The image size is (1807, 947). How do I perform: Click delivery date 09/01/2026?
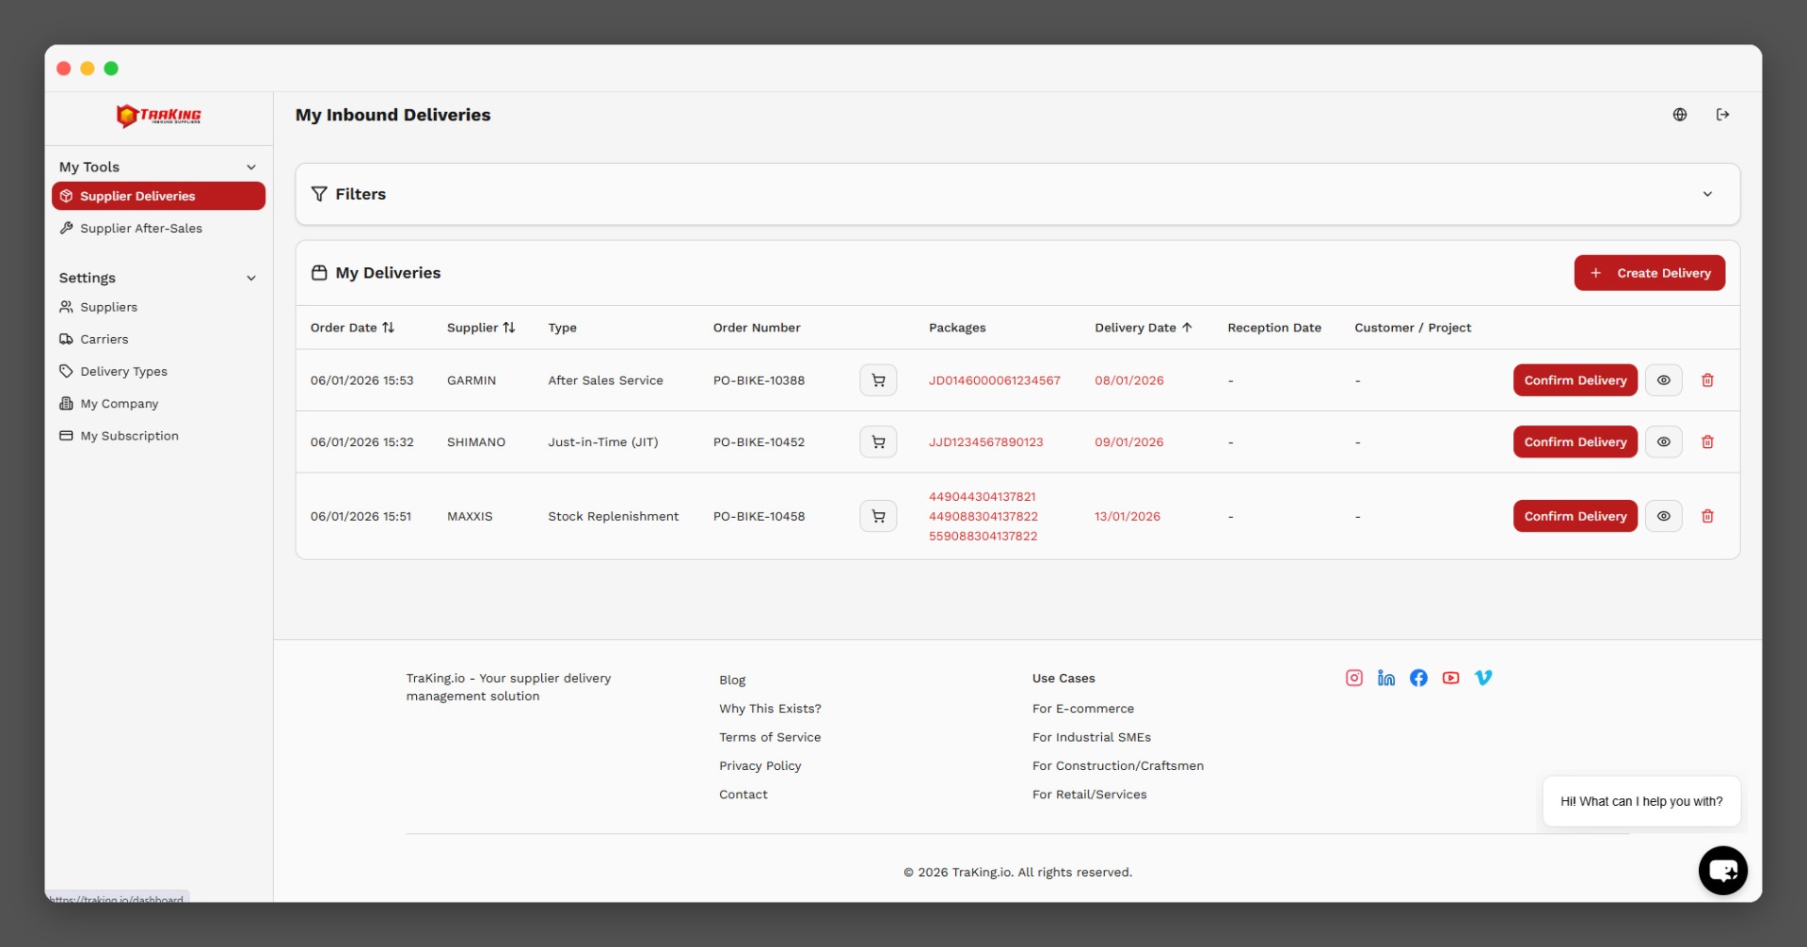(x=1129, y=441)
